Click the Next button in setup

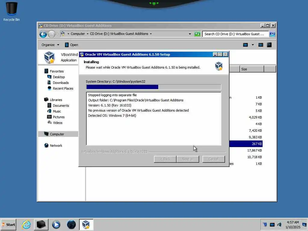tap(188, 159)
